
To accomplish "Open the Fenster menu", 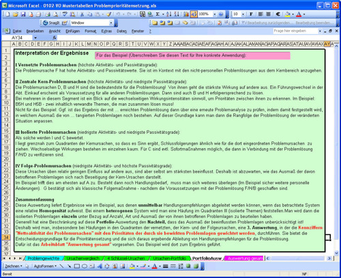I will 138,31.
